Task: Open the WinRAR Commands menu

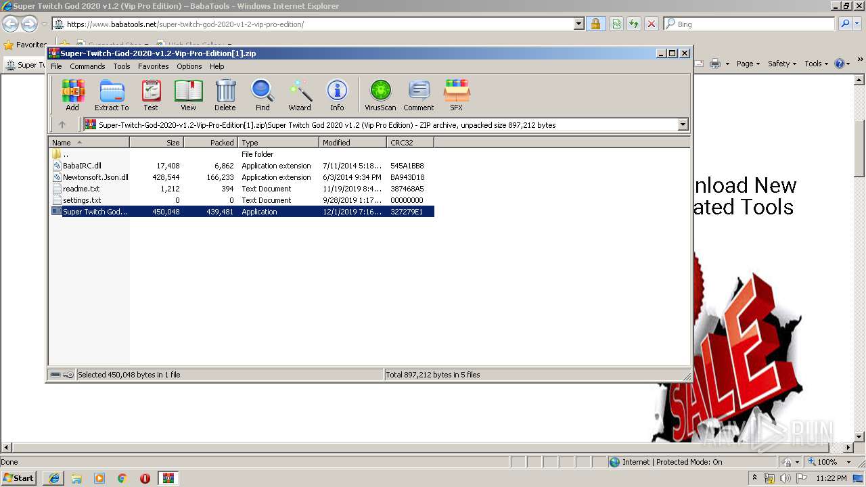Action: tap(87, 66)
